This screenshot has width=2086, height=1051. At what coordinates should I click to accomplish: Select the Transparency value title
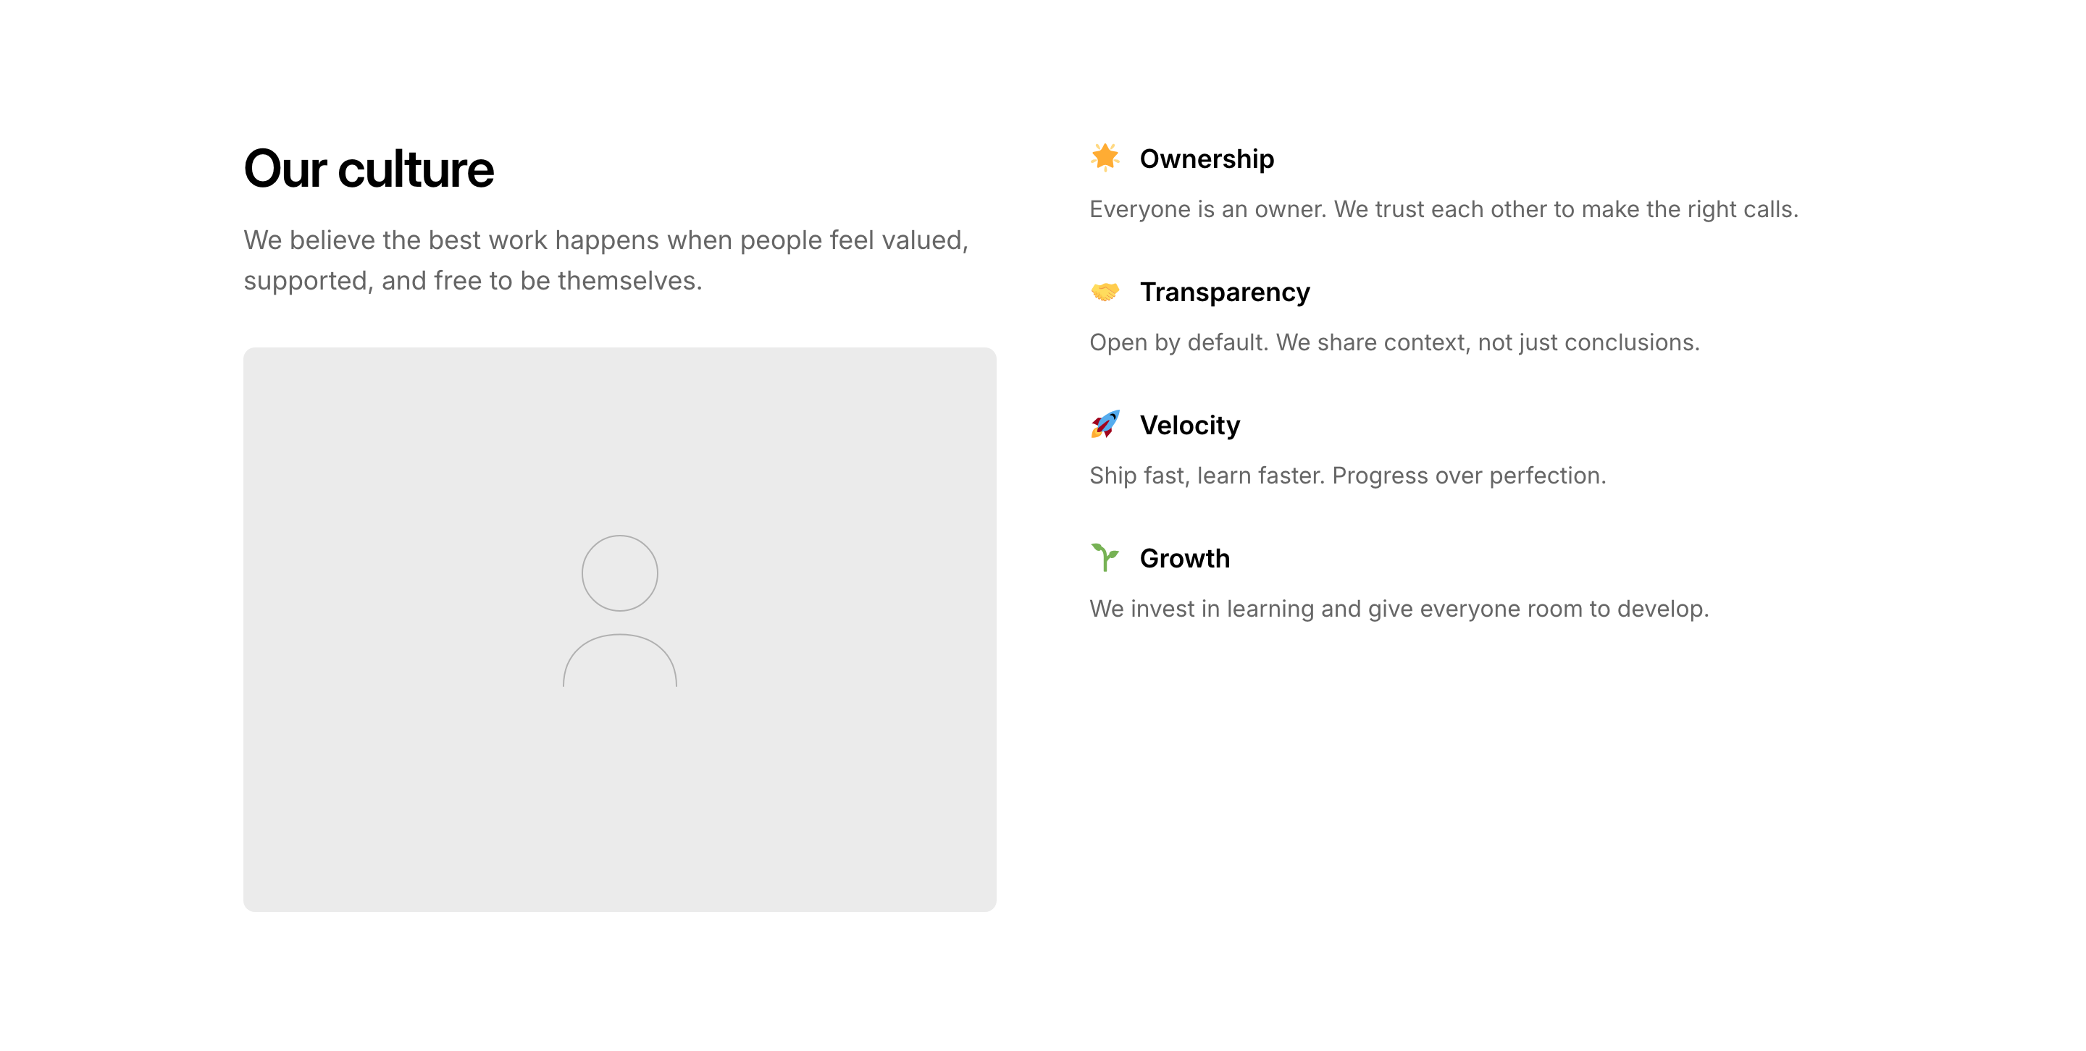[x=1224, y=292]
